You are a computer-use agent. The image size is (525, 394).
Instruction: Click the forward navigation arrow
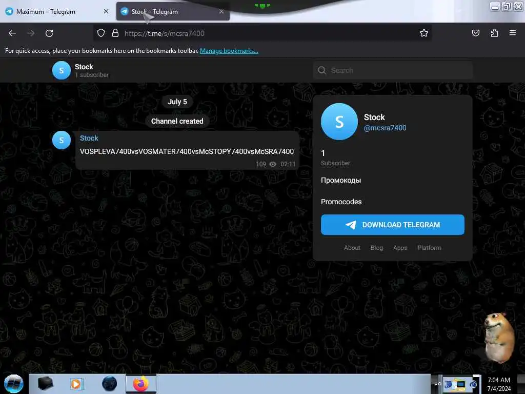pyautogui.click(x=30, y=33)
